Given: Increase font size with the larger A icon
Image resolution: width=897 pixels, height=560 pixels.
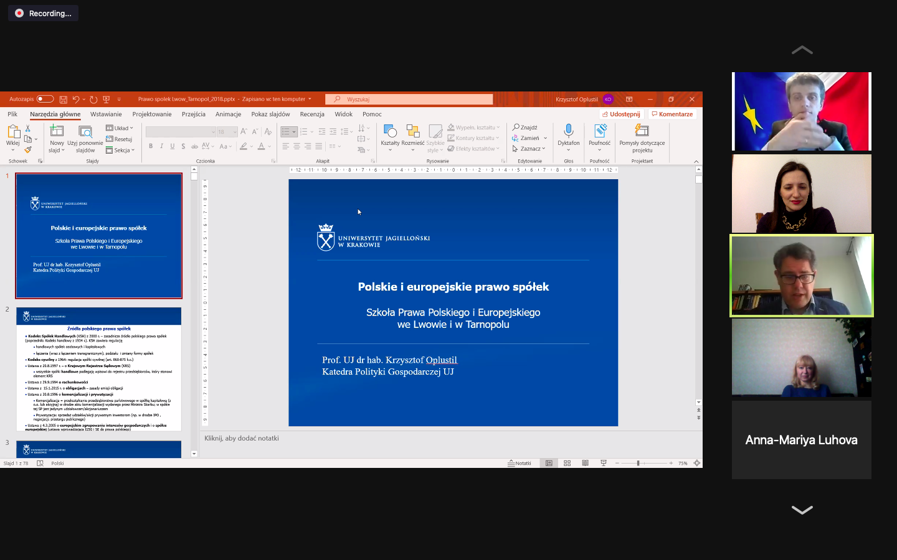Looking at the screenshot, I should pos(244,131).
